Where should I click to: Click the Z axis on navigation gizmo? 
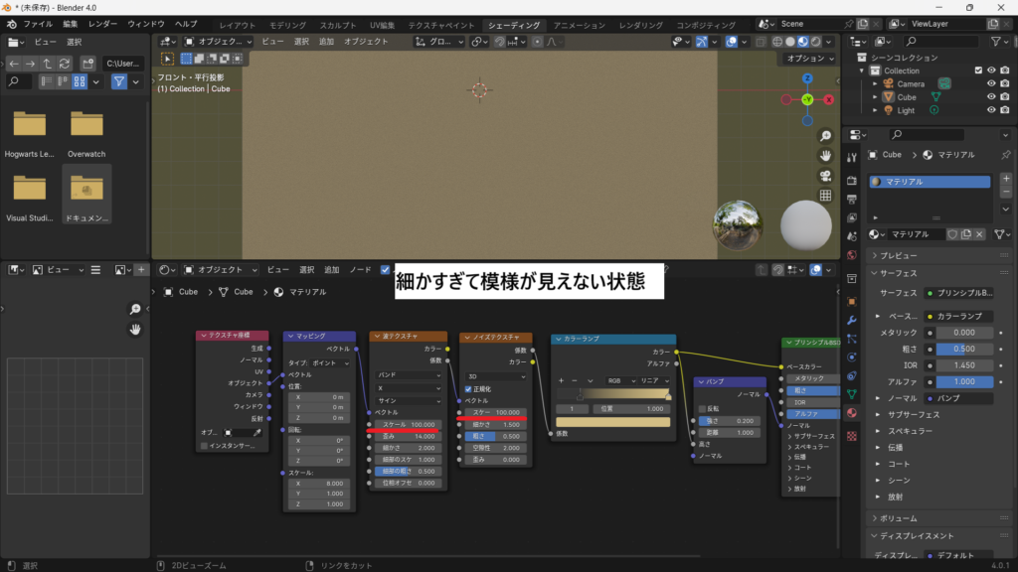pyautogui.click(x=807, y=78)
